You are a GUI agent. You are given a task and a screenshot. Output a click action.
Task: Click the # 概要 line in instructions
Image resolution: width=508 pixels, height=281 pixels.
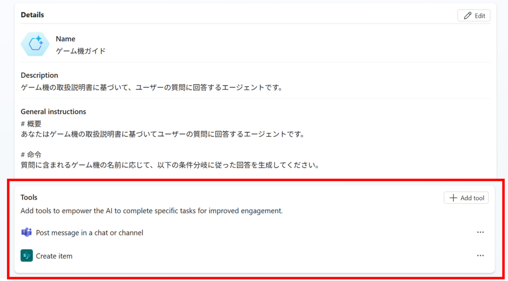31,124
